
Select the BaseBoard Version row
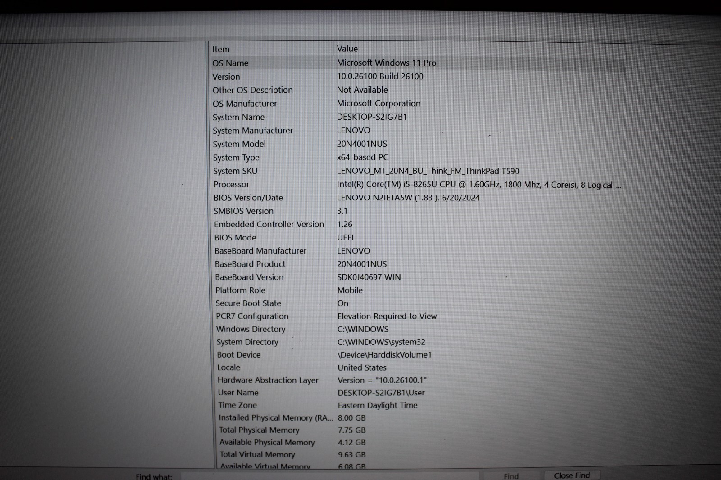tap(419, 277)
